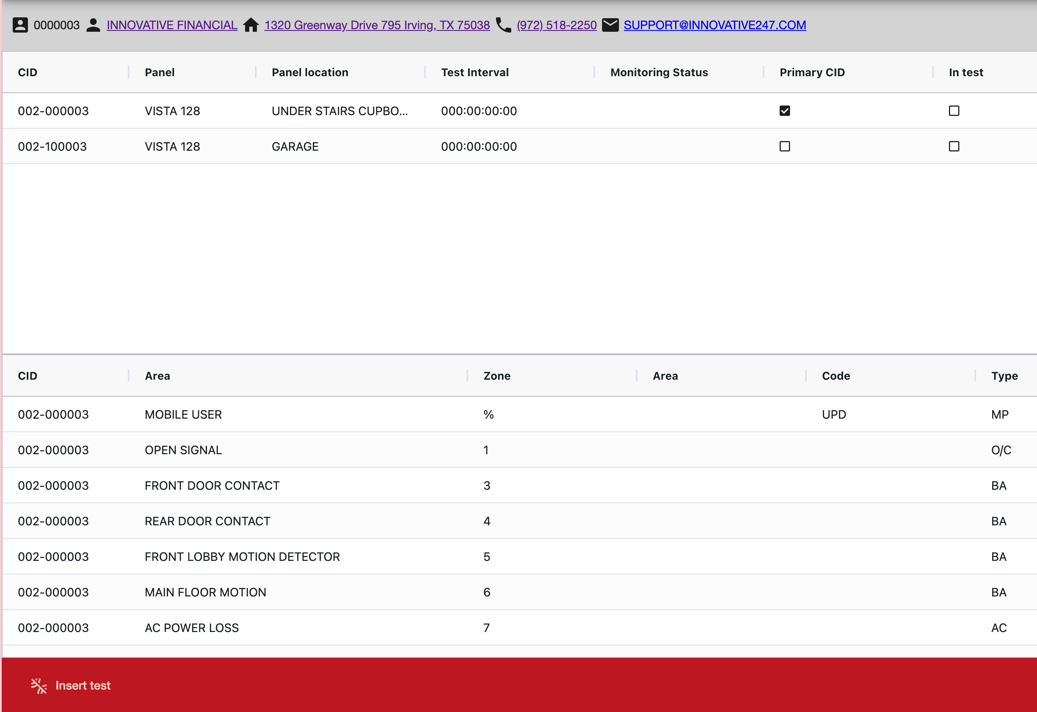Viewport: 1037px width, 712px height.
Task: Open the SUPPORT@INNOVATIVE247.COM email link
Action: (x=714, y=25)
